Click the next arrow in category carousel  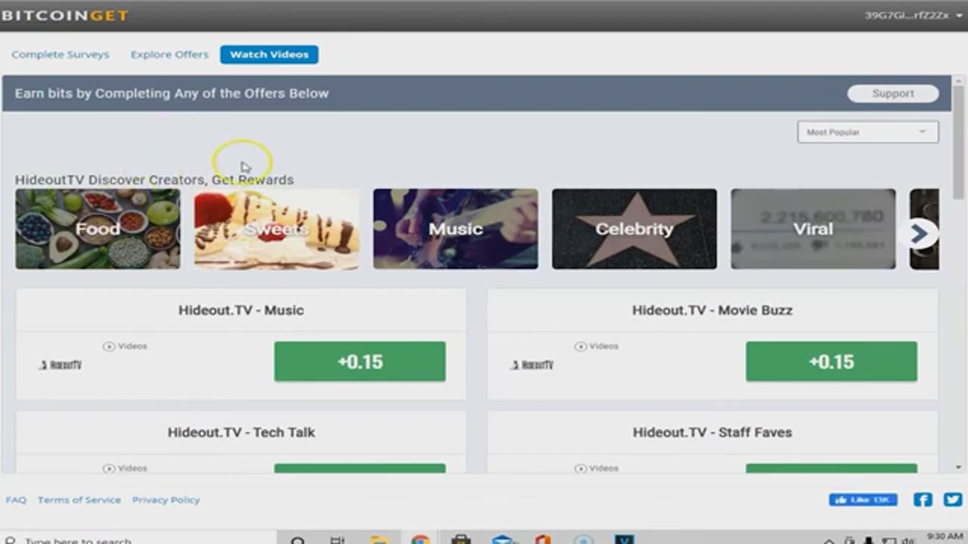[920, 233]
